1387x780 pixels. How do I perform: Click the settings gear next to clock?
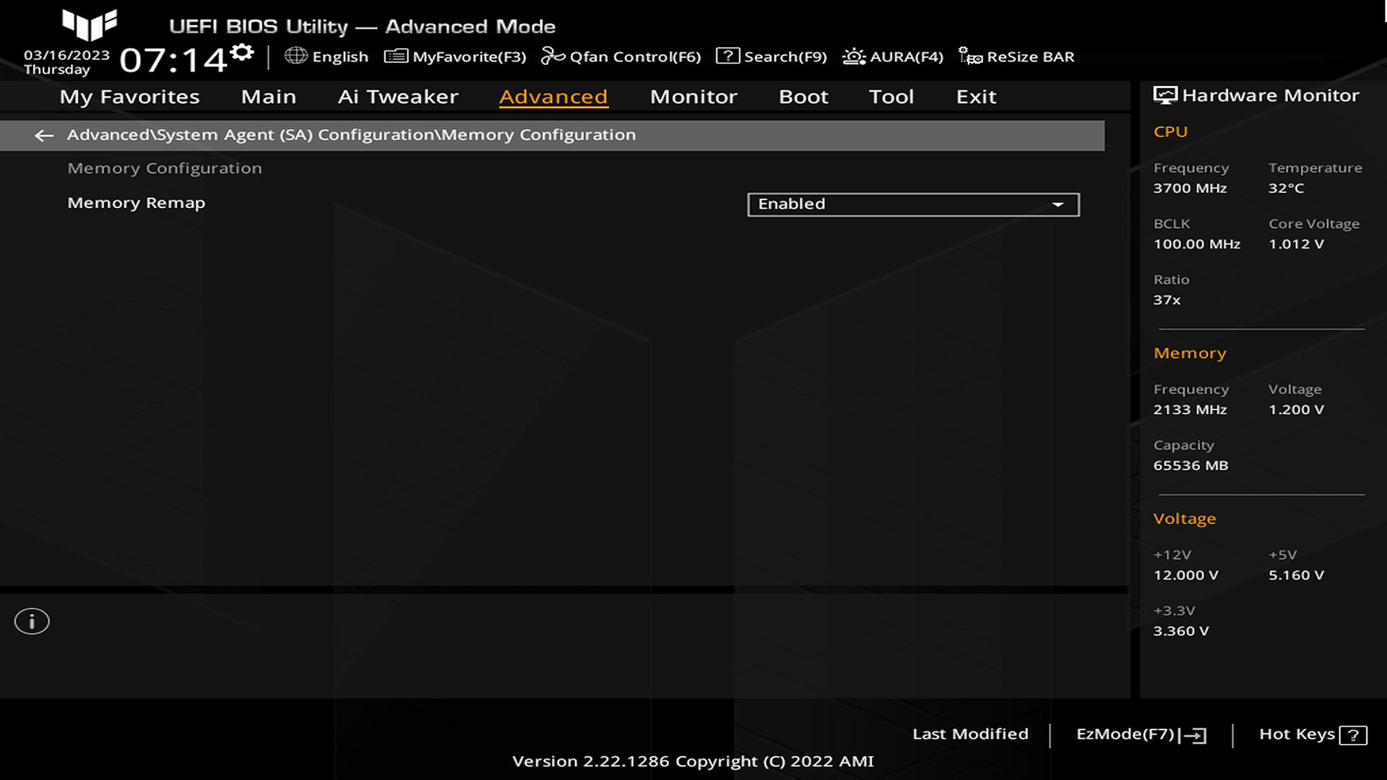point(243,52)
